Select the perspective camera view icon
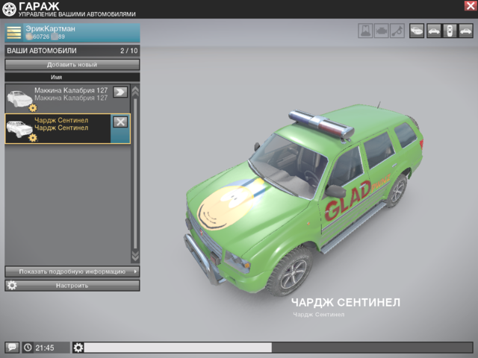478x358 pixels. click(x=416, y=31)
